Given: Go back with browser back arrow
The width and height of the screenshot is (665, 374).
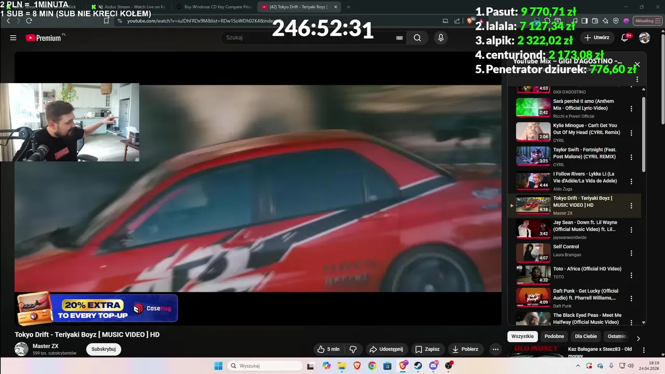Looking at the screenshot, I should click(x=8, y=21).
